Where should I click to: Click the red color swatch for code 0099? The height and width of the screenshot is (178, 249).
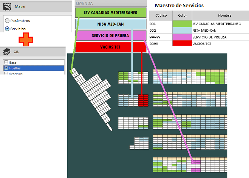click(182, 43)
